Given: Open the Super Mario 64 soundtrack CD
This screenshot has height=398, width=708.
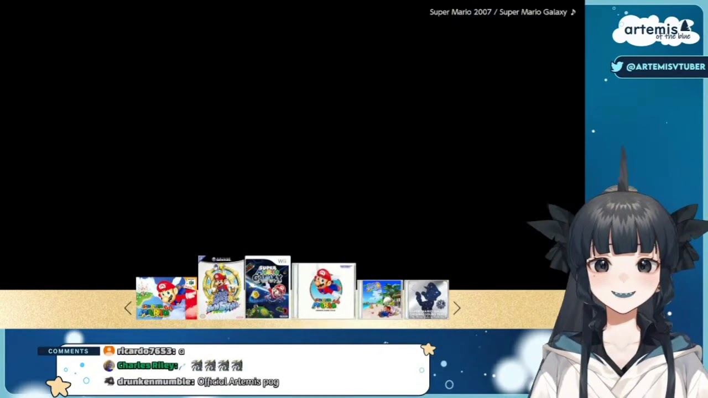Looking at the screenshot, I should 324,291.
